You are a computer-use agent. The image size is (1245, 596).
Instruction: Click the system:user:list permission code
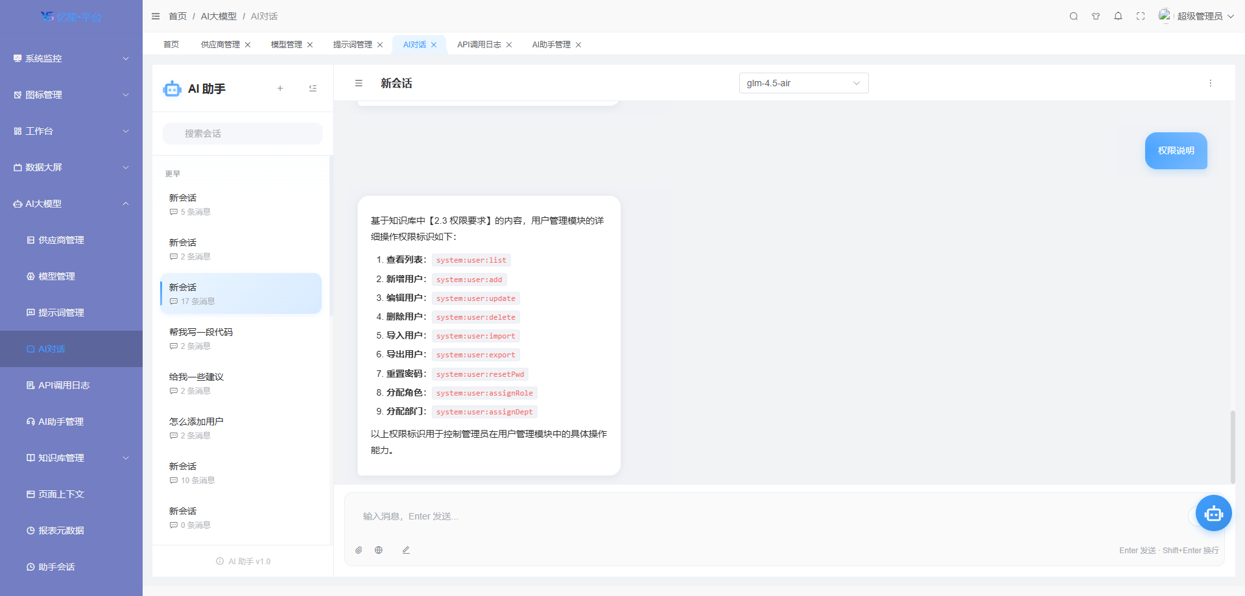click(471, 260)
